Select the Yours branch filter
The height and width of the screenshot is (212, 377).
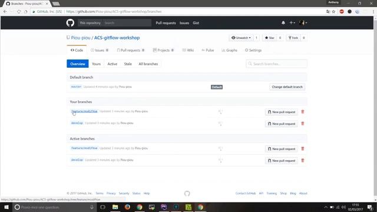click(x=96, y=64)
